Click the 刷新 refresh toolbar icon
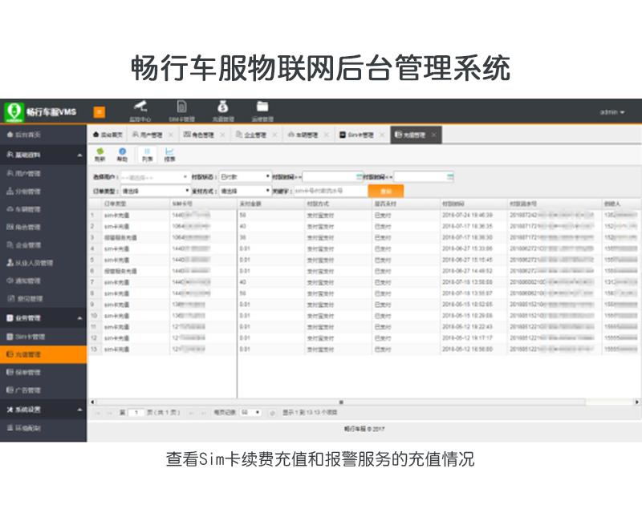Viewport: 642px width, 521px height. 100,155
